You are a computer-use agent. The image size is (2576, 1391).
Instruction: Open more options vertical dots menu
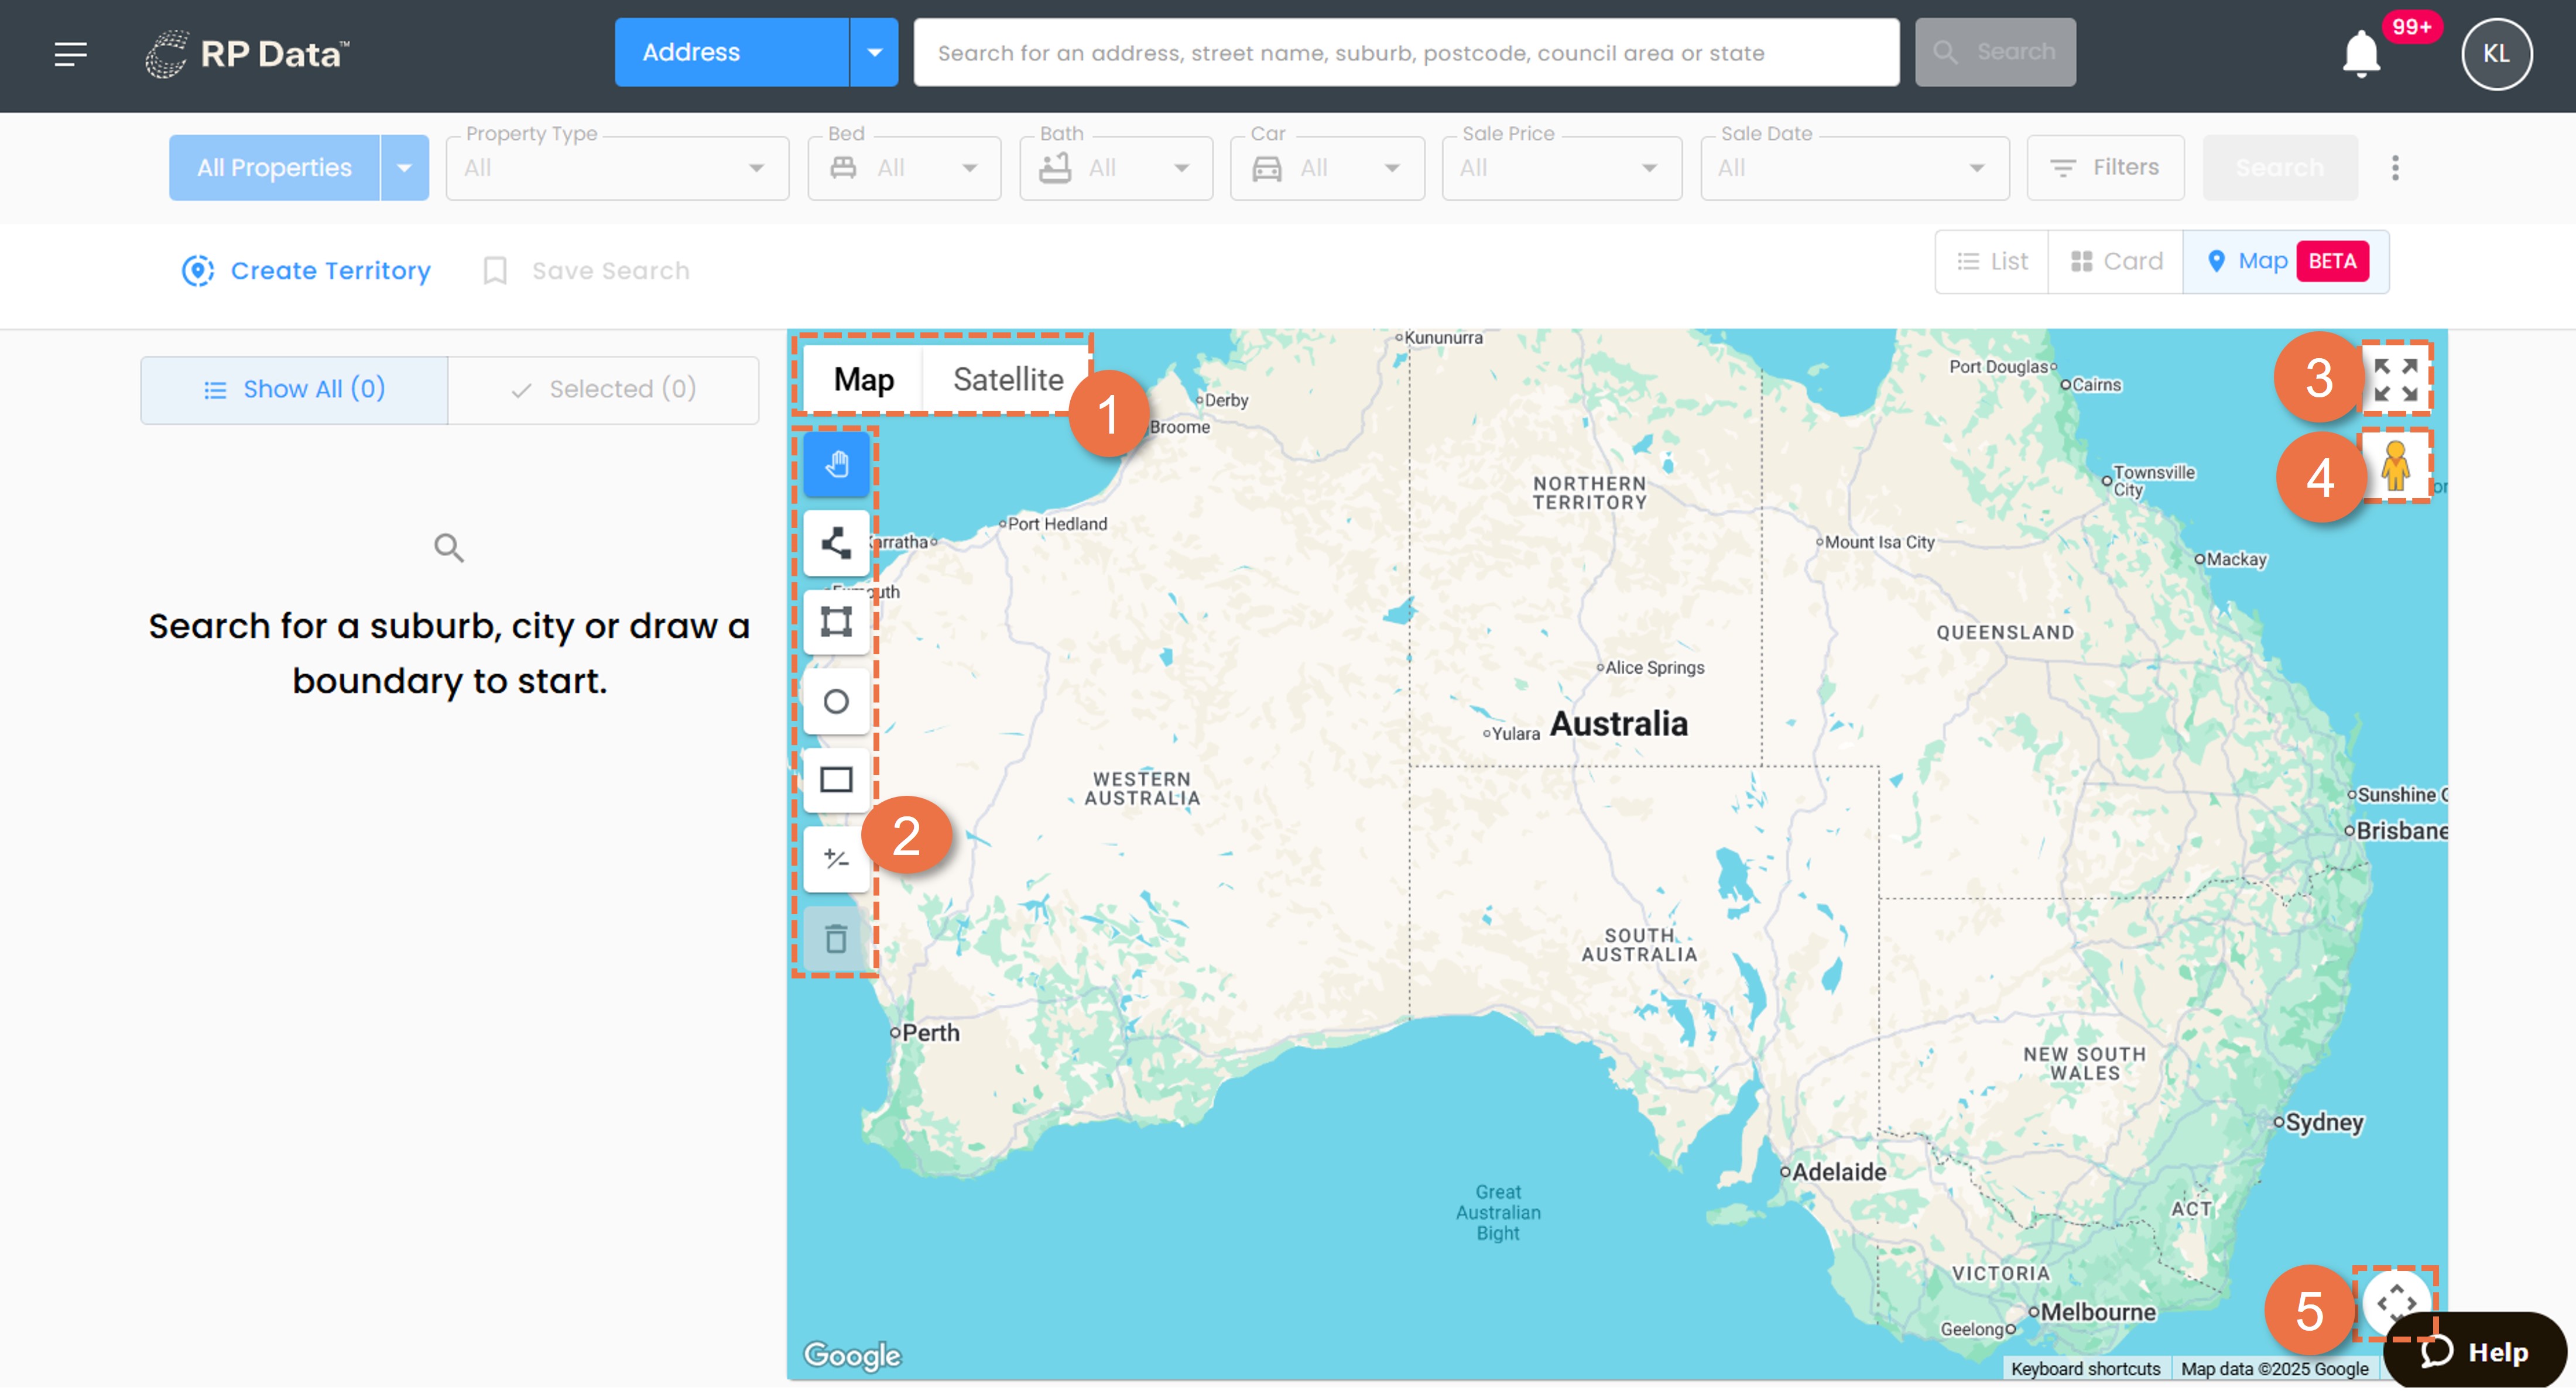click(x=2394, y=168)
